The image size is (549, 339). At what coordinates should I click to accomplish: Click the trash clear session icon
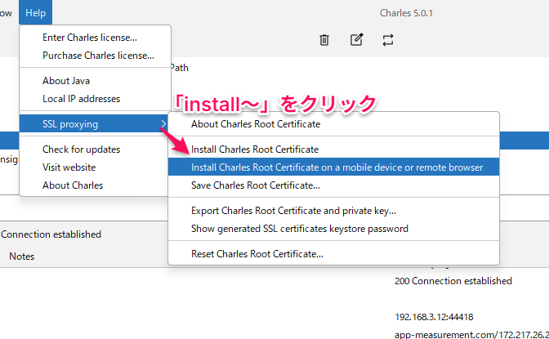324,40
